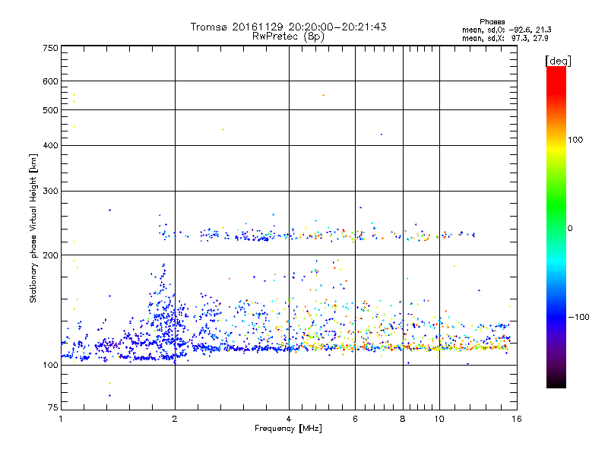Click the x-axis '16' frequency tick label
The height and width of the screenshot is (456, 608).
pos(517,419)
